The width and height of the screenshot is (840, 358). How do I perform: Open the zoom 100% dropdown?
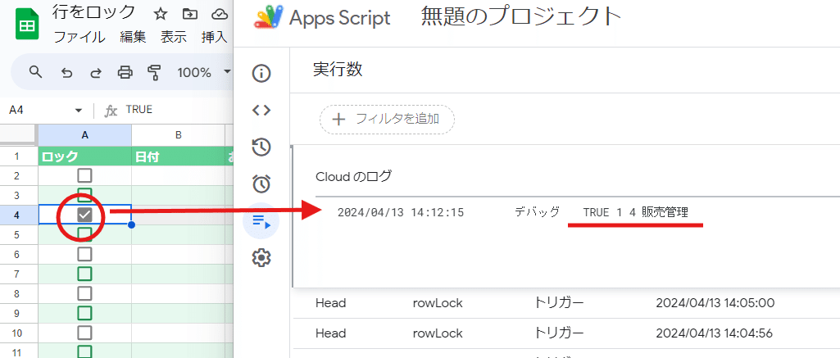pyautogui.click(x=203, y=72)
